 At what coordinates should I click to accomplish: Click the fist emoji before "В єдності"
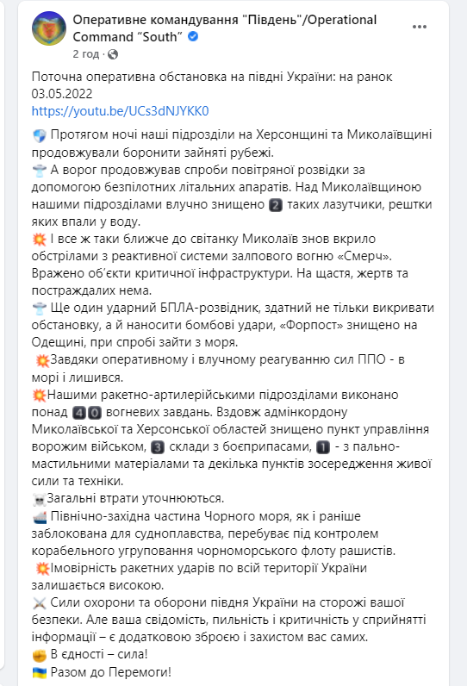pyautogui.click(x=40, y=655)
